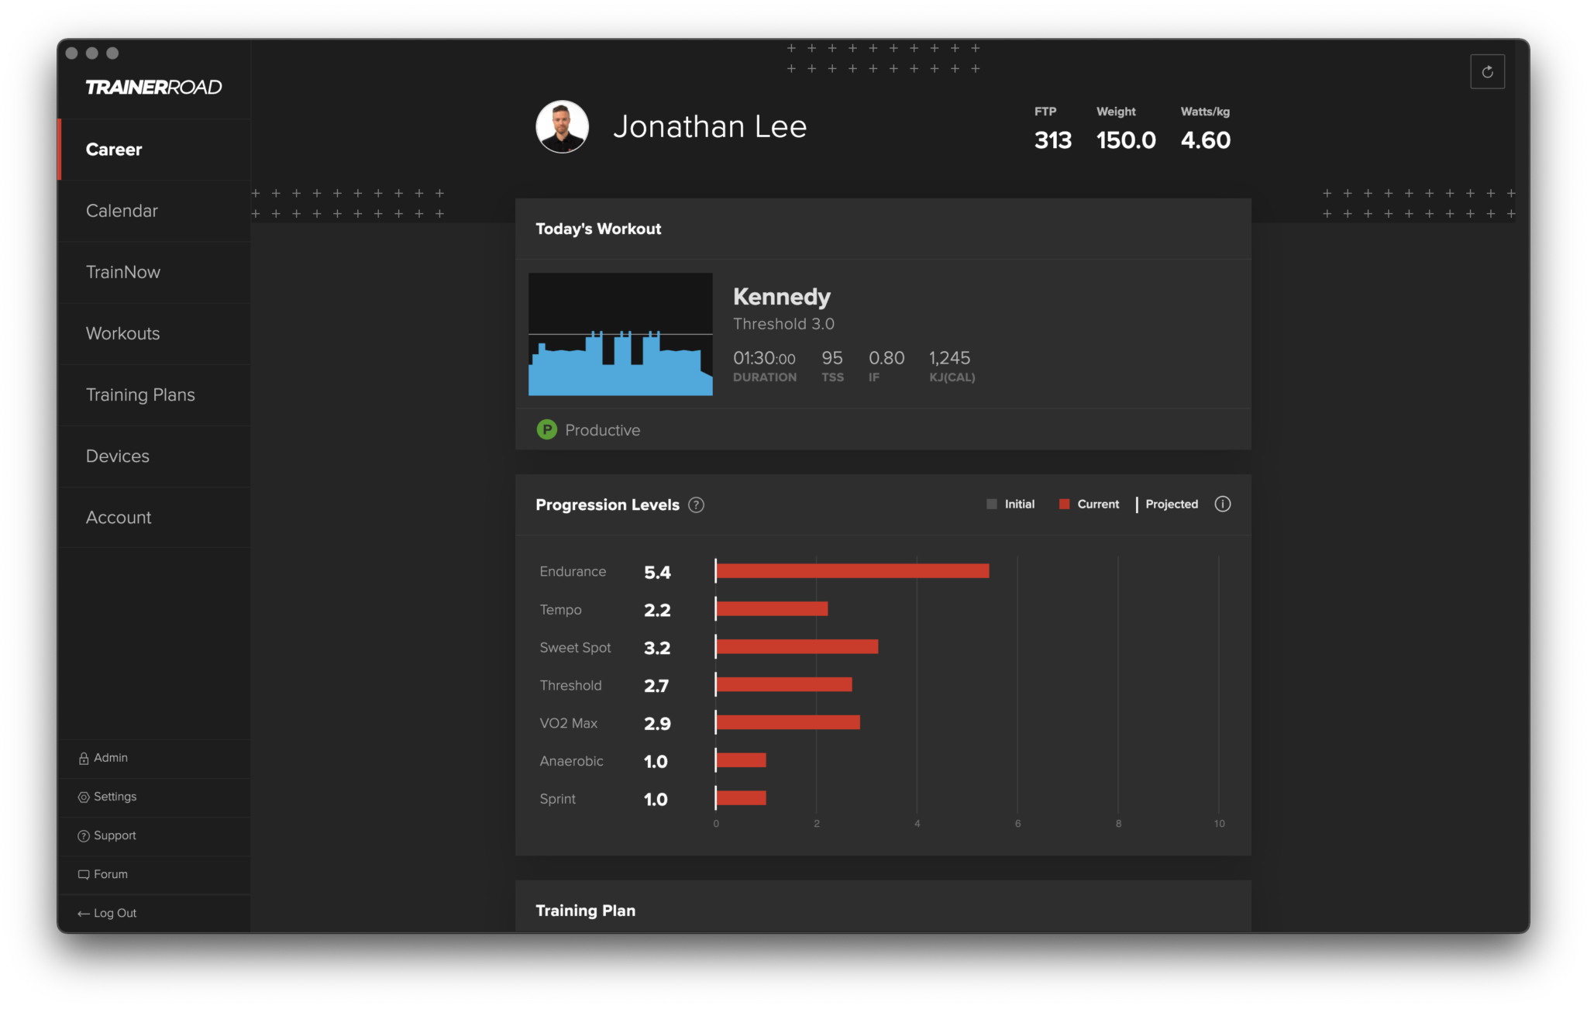The image size is (1587, 1009).
Task: Click the Support question mark icon
Action: [x=84, y=836]
